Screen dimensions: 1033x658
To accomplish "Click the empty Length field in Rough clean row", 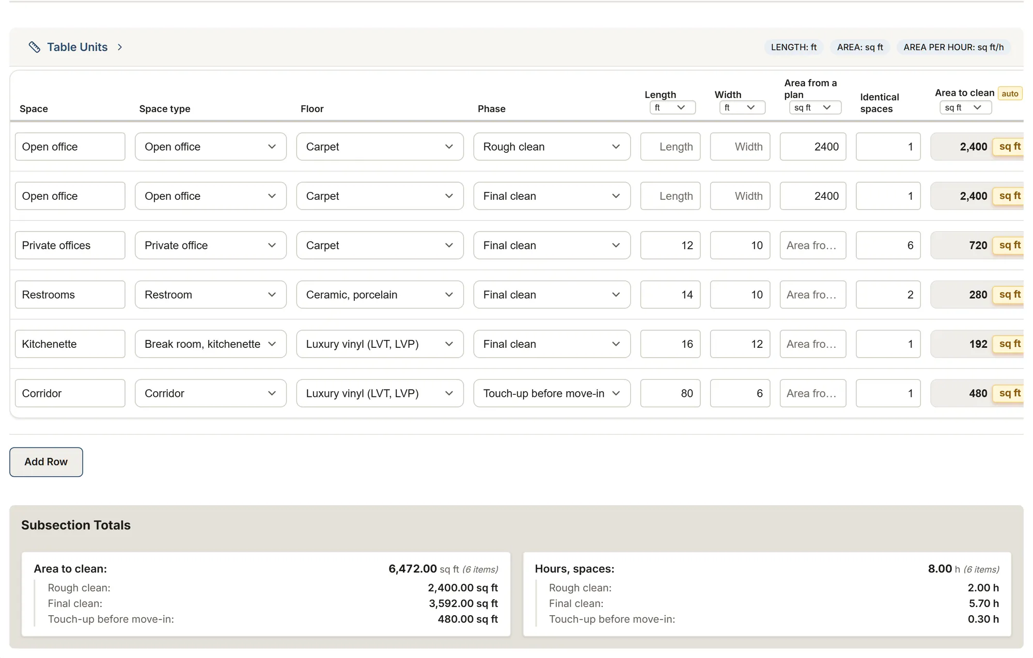I will click(x=670, y=147).
